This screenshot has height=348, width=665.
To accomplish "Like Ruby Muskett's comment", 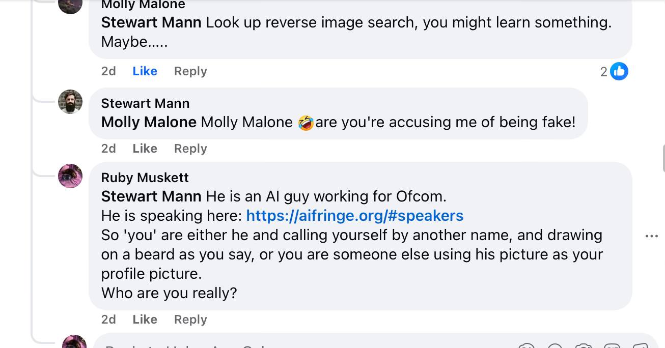I will click(x=145, y=320).
